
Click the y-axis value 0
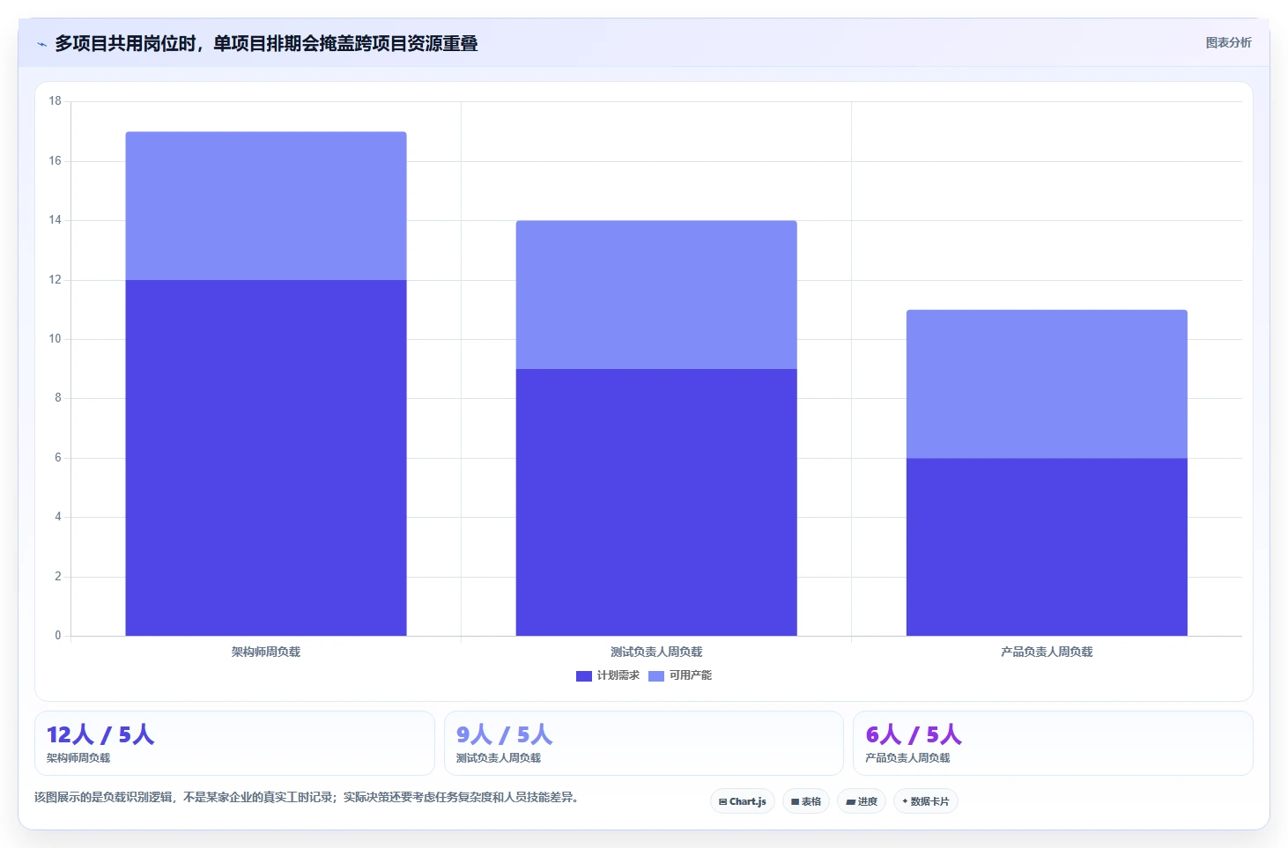pyautogui.click(x=58, y=636)
